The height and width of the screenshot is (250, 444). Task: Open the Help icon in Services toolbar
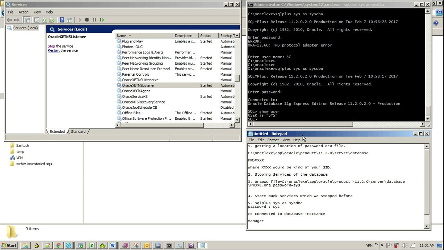pos(62,20)
